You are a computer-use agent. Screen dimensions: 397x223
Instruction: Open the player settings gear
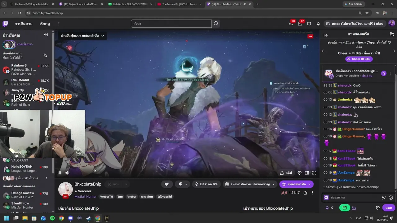[299, 173]
